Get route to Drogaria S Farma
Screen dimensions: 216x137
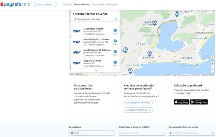[x=115, y=63]
